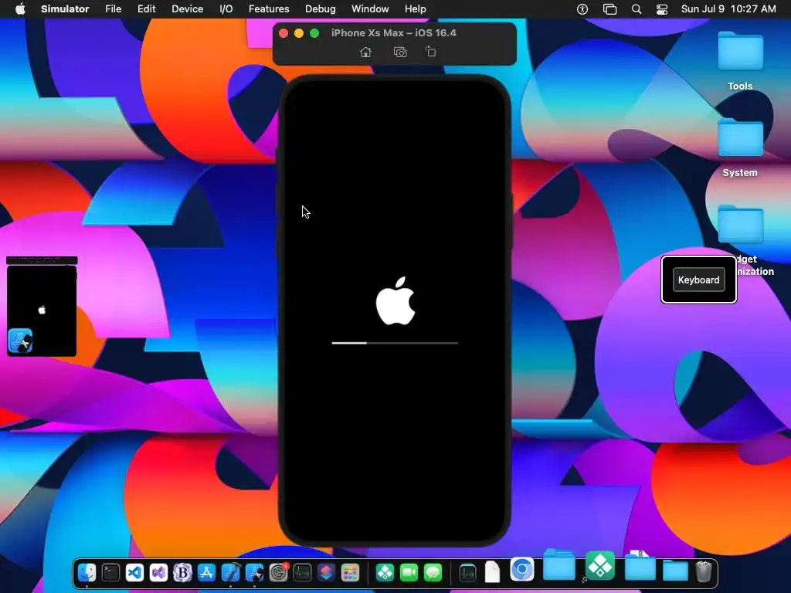Viewport: 791px width, 593px height.
Task: Open the colorful grid app icon in Dock
Action: [x=350, y=573]
